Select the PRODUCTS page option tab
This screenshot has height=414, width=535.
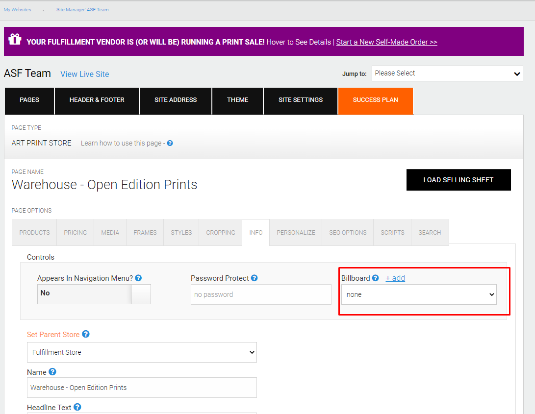coord(34,233)
